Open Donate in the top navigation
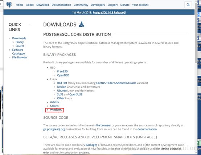 tap(125, 5)
